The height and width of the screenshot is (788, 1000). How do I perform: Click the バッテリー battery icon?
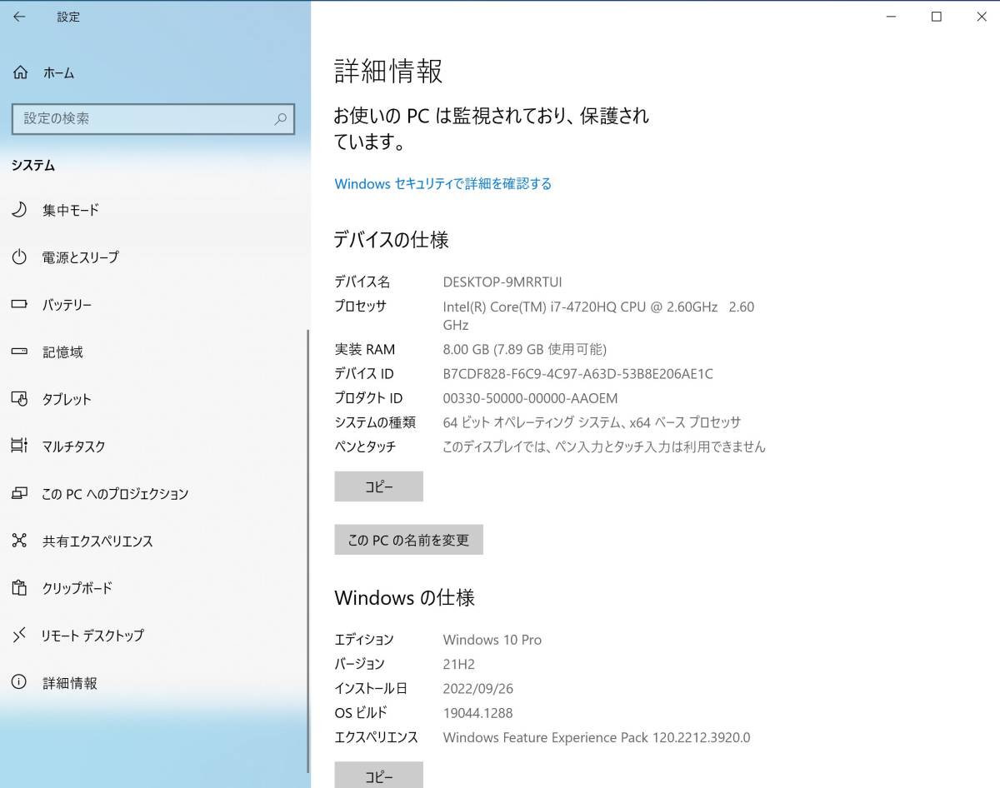point(19,305)
